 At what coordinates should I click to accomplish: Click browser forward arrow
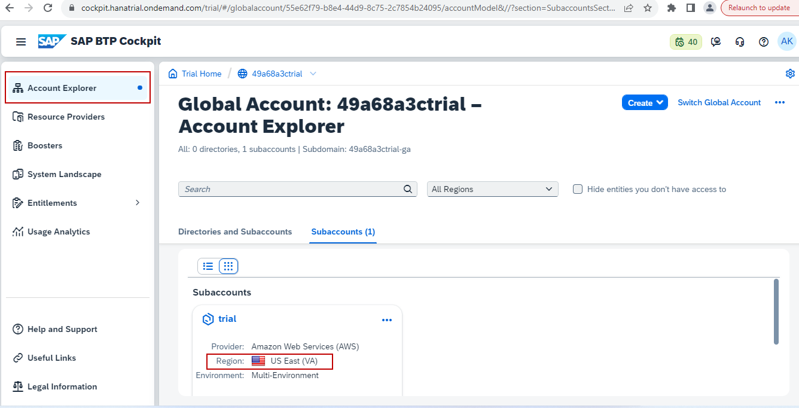28,8
